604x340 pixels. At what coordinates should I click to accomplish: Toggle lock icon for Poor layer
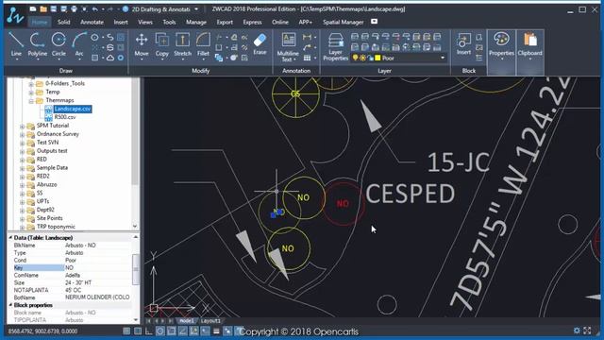point(370,58)
